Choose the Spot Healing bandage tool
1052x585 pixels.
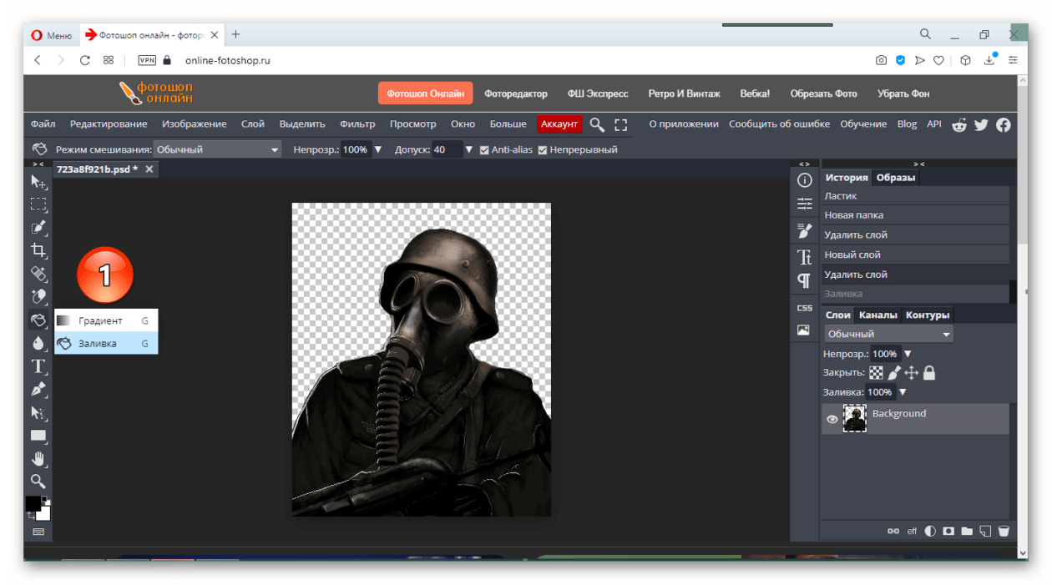38,274
